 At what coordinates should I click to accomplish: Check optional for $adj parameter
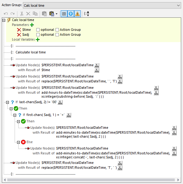click(x=38, y=34)
